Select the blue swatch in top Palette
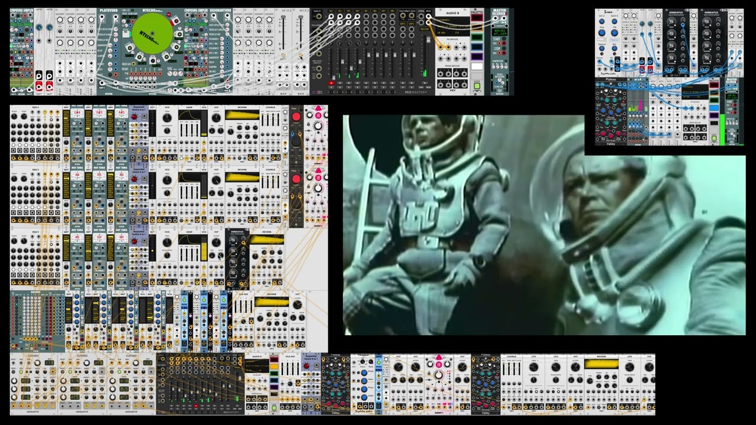 pos(477,47)
